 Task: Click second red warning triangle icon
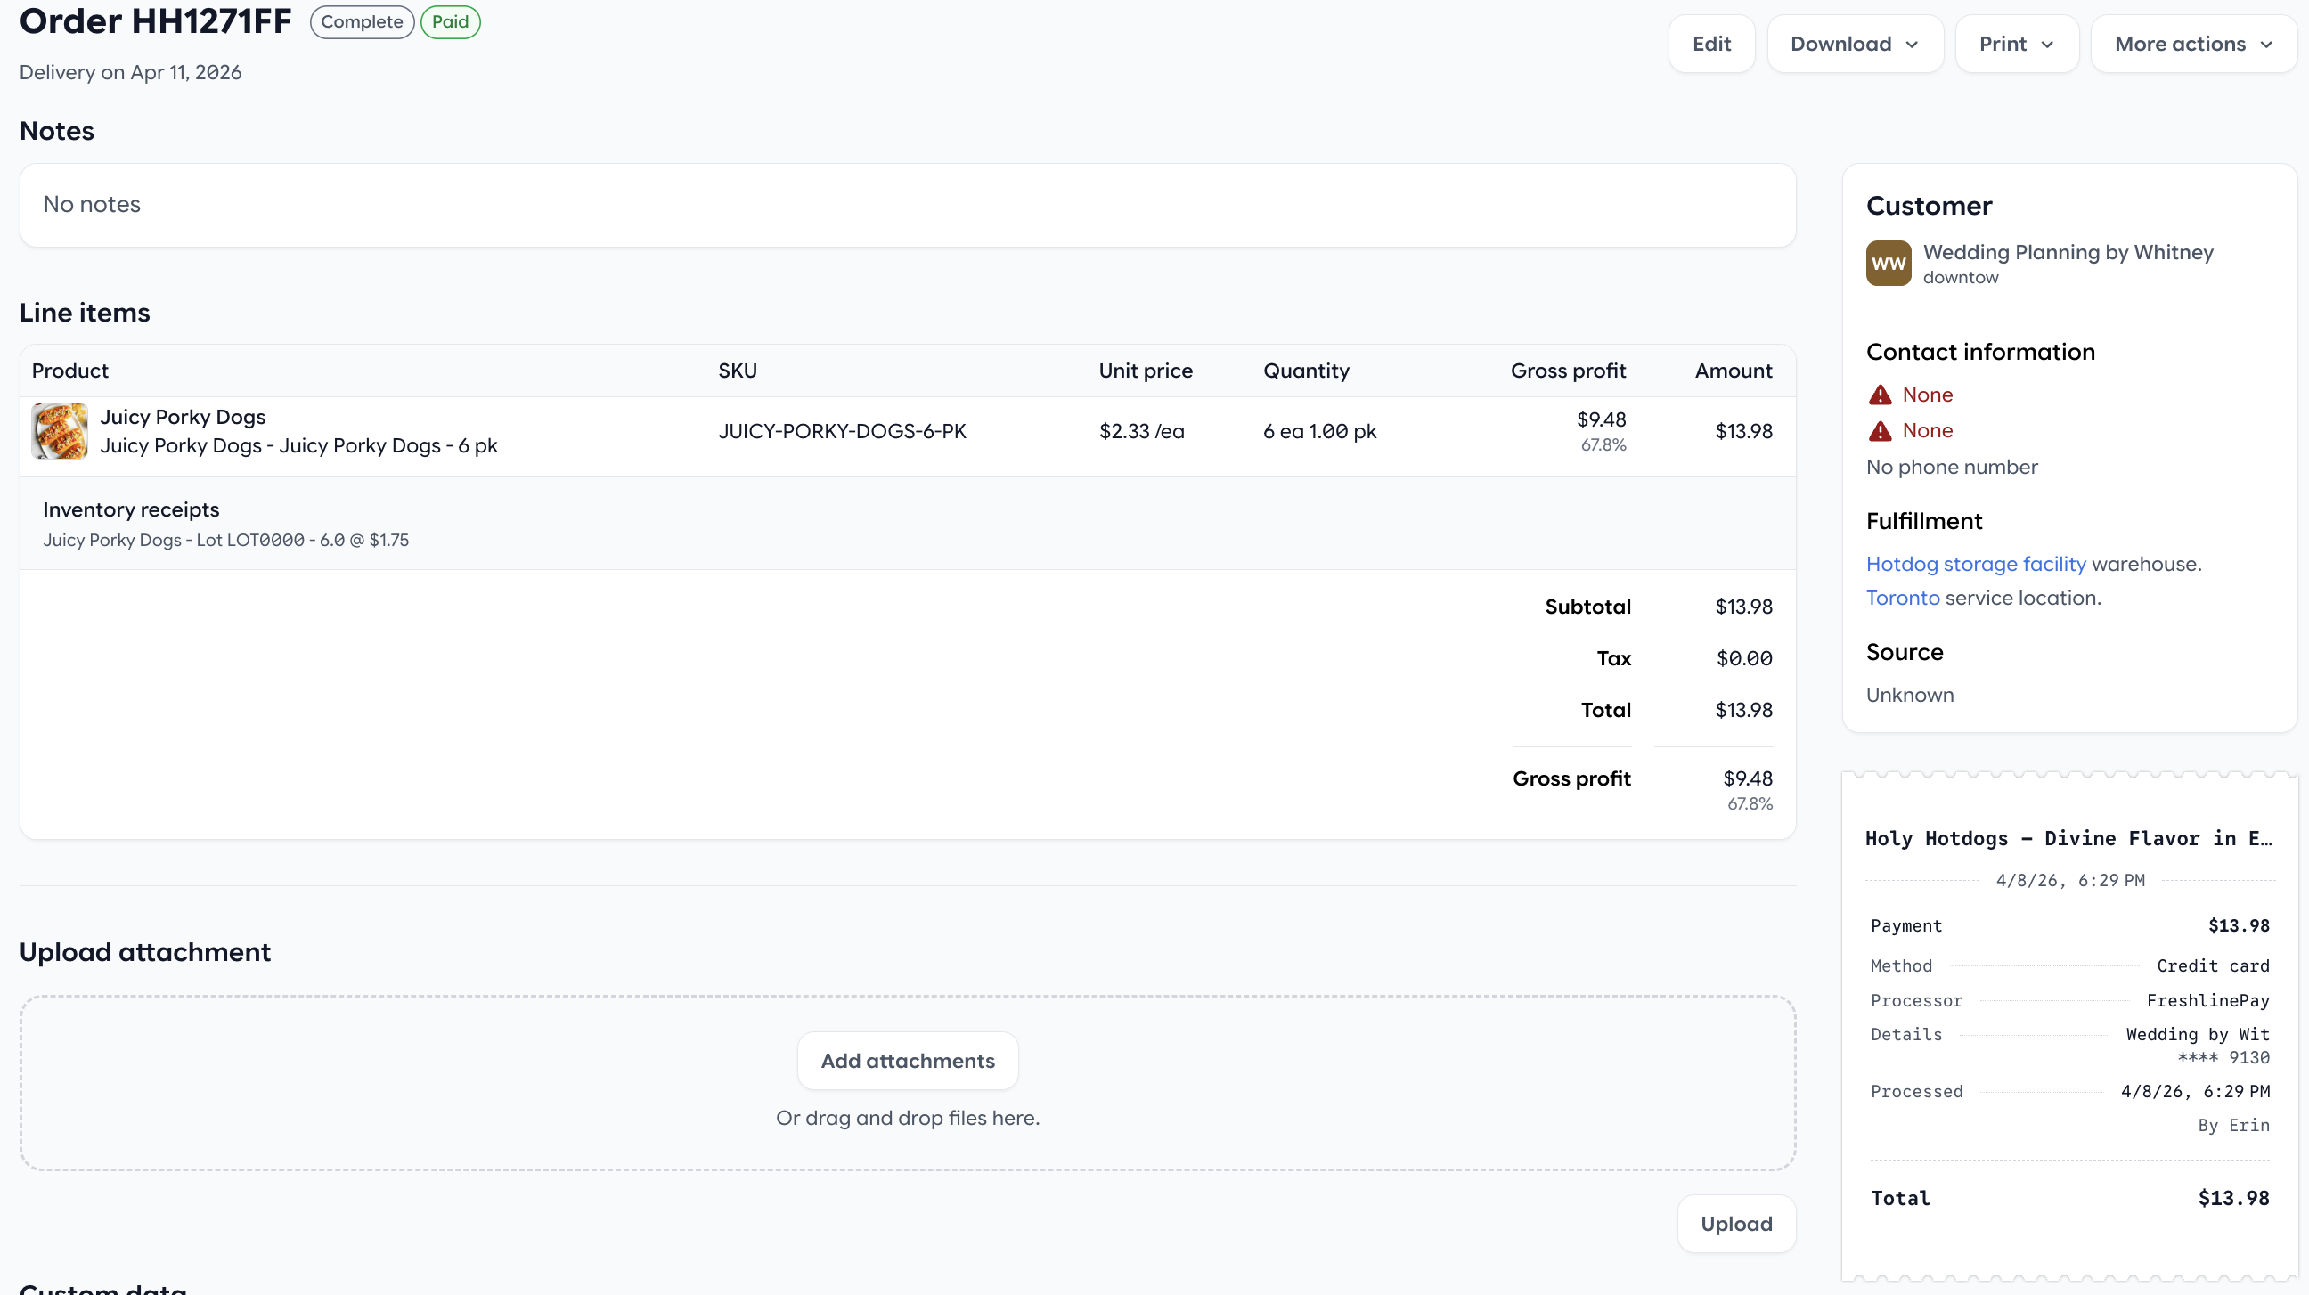(1880, 431)
